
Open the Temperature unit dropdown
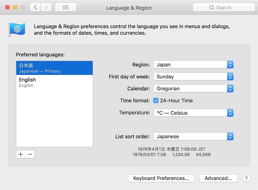193,113
